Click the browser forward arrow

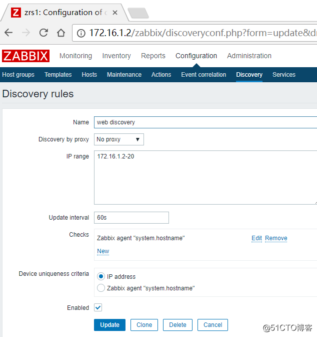pyautogui.click(x=26, y=33)
